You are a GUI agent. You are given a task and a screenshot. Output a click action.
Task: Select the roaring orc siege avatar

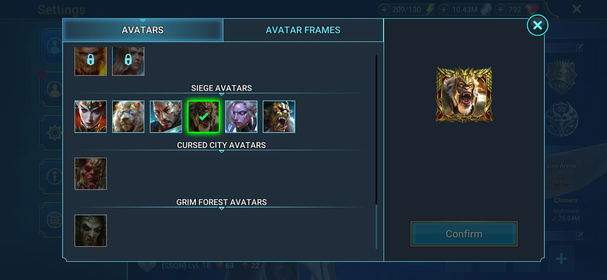point(279,117)
